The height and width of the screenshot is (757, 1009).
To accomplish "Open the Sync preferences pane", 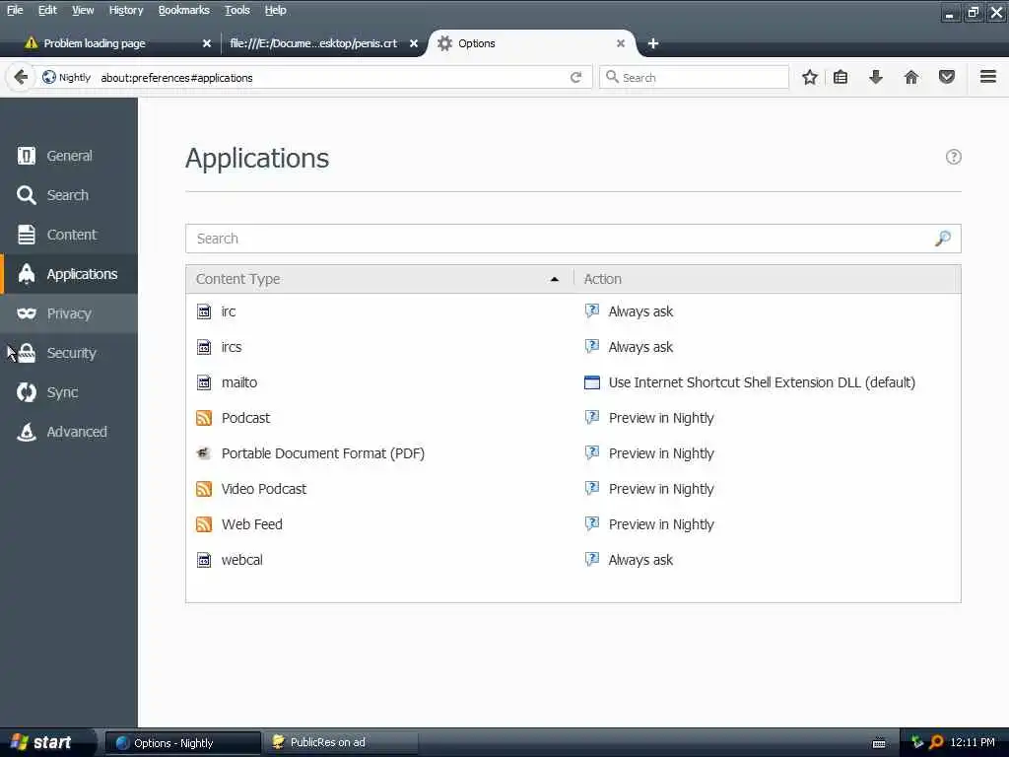I will [x=69, y=392].
